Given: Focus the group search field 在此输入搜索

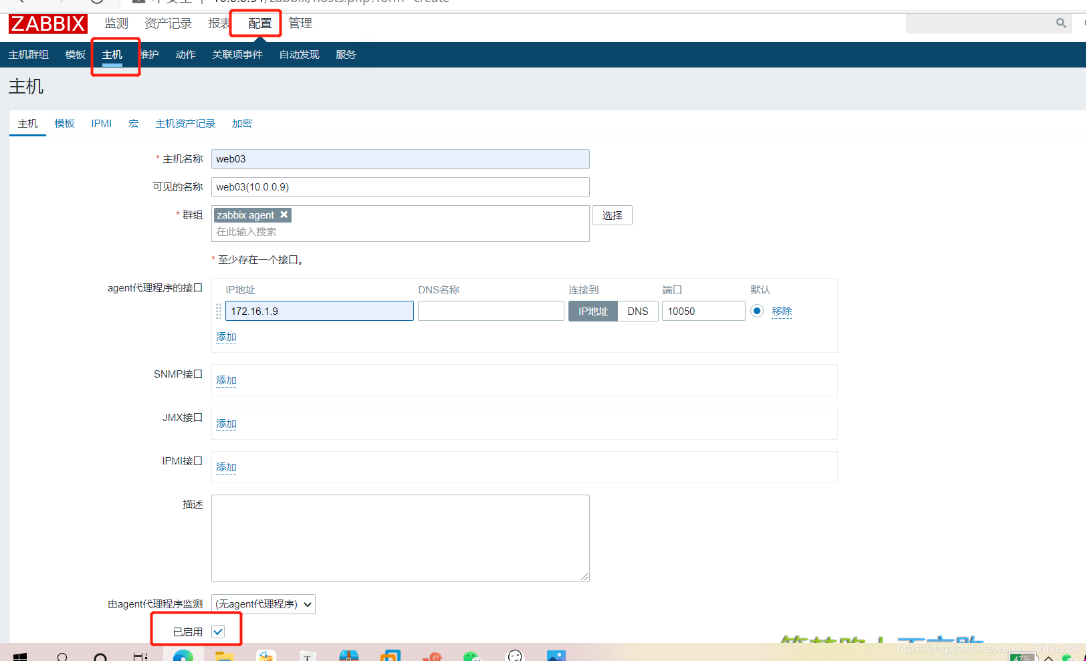Looking at the screenshot, I should (401, 232).
